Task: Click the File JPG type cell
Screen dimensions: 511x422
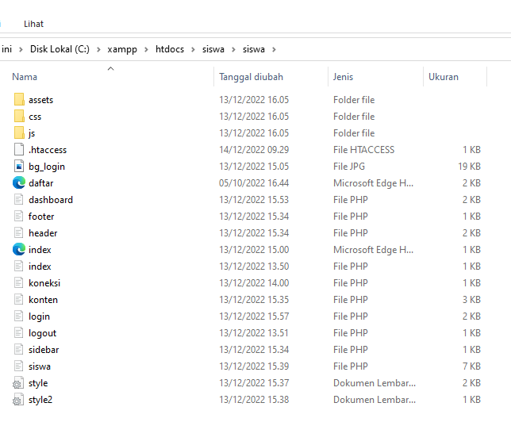Action: pos(349,167)
